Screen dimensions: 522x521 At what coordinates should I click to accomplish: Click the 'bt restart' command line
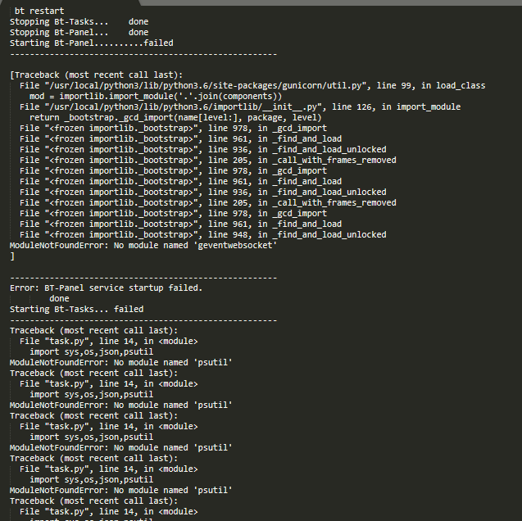pyautogui.click(x=39, y=11)
